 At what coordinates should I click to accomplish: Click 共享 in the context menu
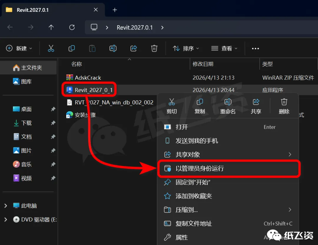point(256,106)
